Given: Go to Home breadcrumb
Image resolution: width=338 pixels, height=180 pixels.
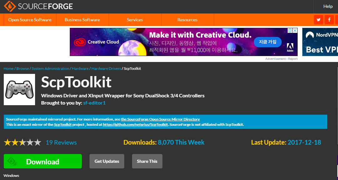Looking at the screenshot, I should (x=9, y=69).
